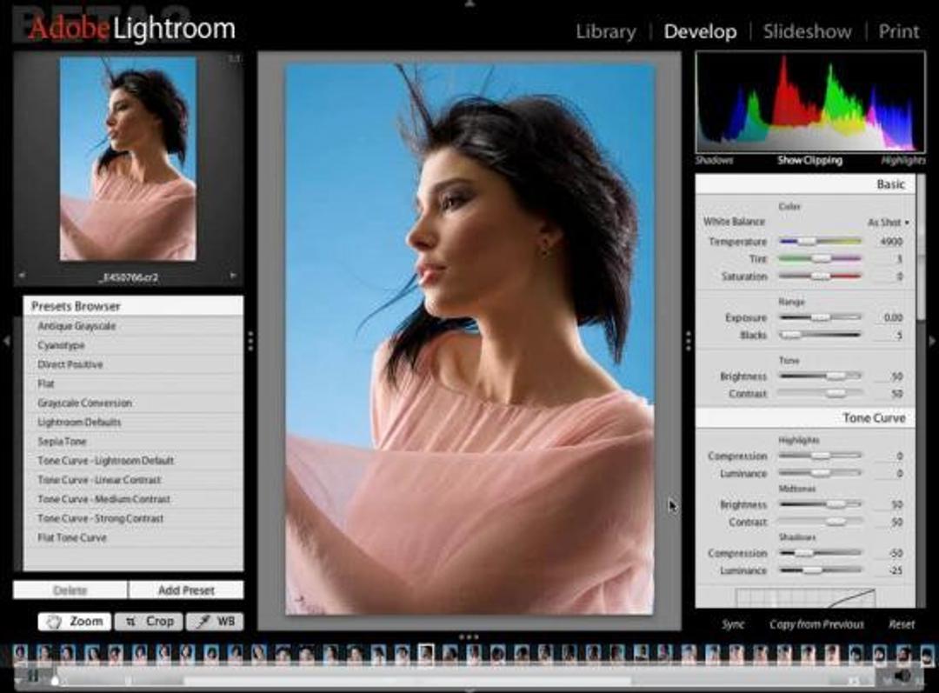
Task: Open the White Balance As Shot dropdown
Action: tap(883, 222)
